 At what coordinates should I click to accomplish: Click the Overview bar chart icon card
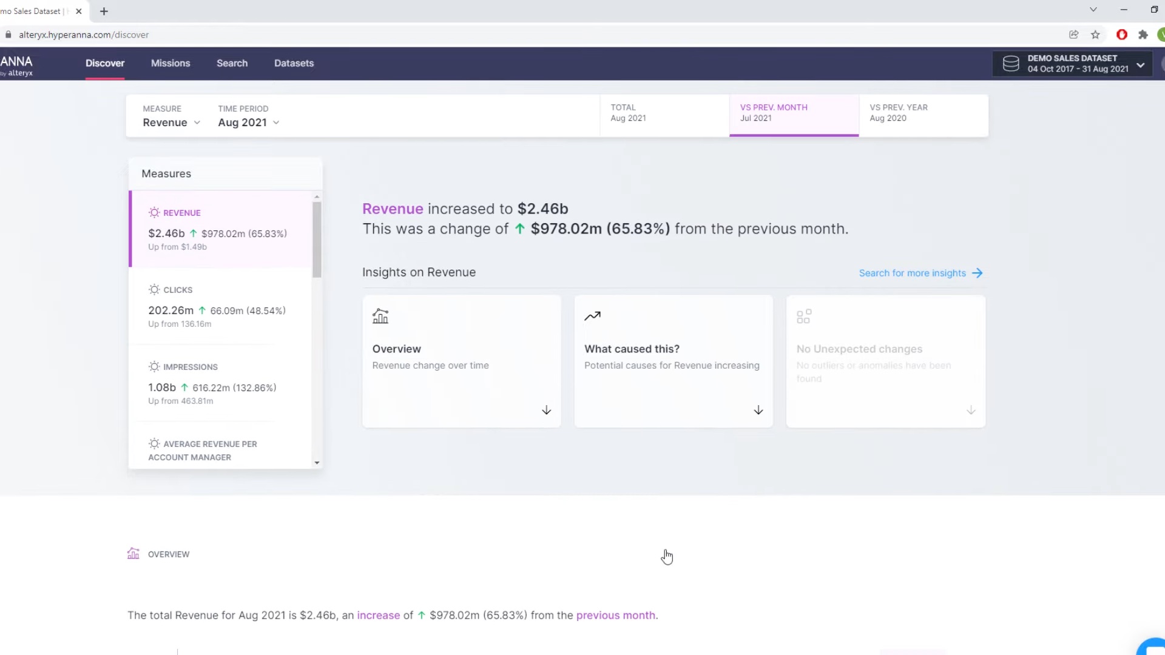(x=380, y=316)
